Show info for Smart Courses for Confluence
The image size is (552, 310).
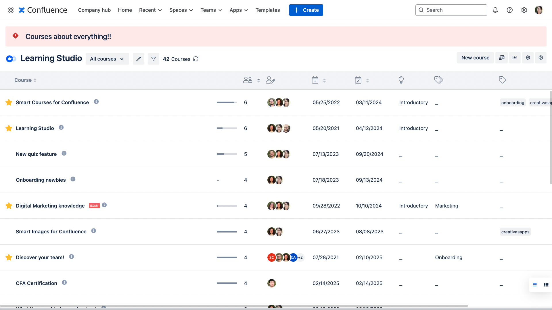pyautogui.click(x=96, y=102)
